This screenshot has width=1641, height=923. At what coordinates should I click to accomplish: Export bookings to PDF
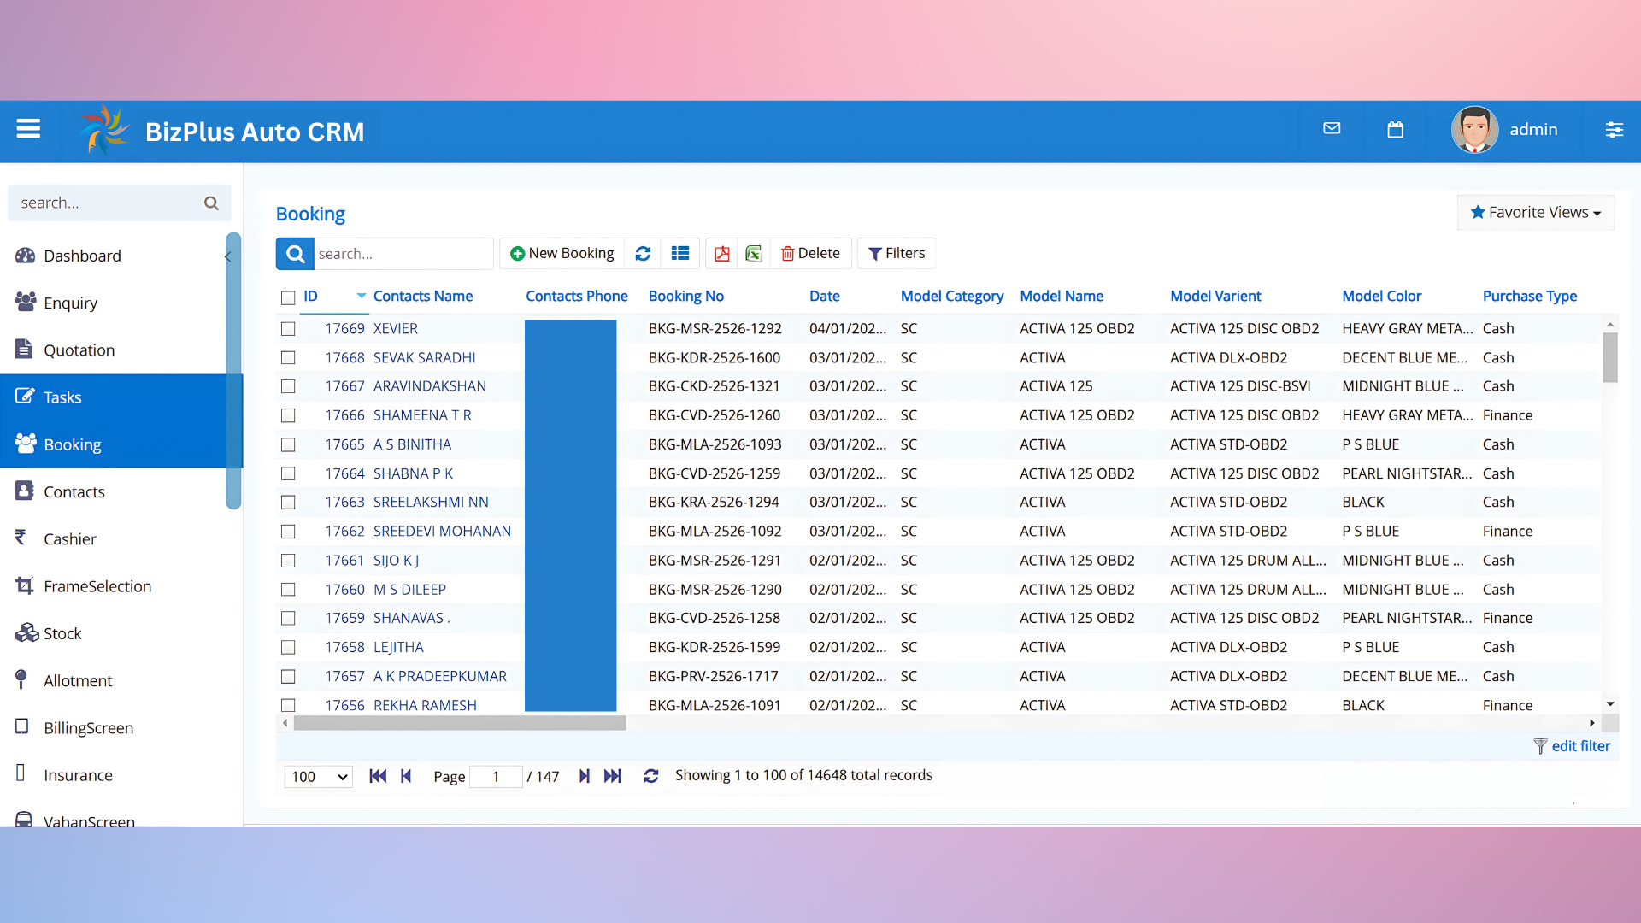tap(722, 254)
